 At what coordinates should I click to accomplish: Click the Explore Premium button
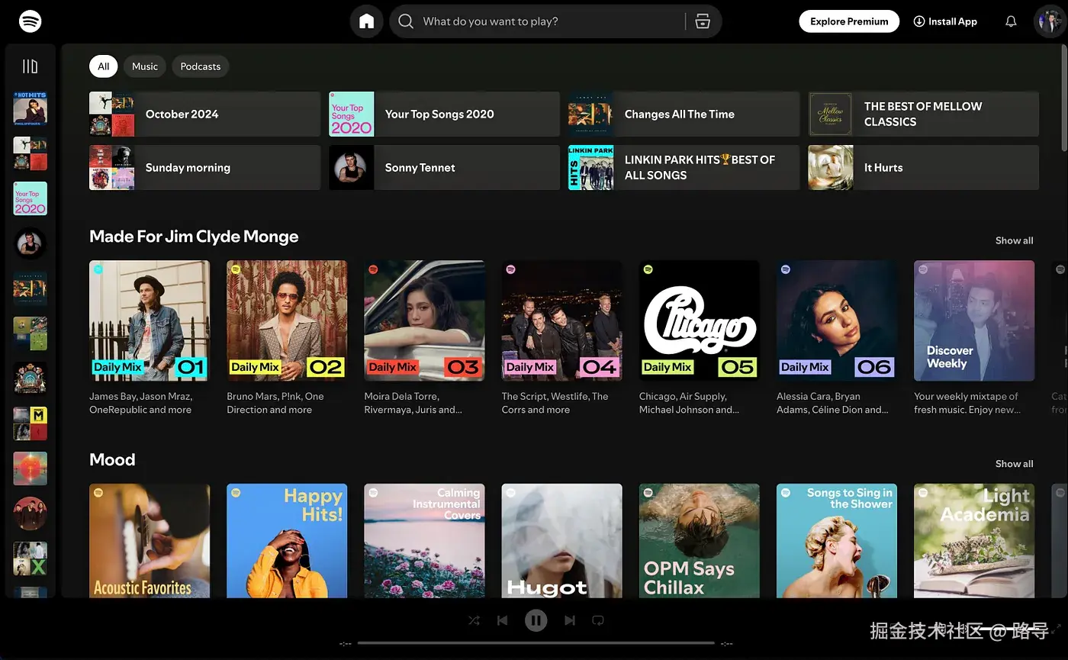point(849,21)
